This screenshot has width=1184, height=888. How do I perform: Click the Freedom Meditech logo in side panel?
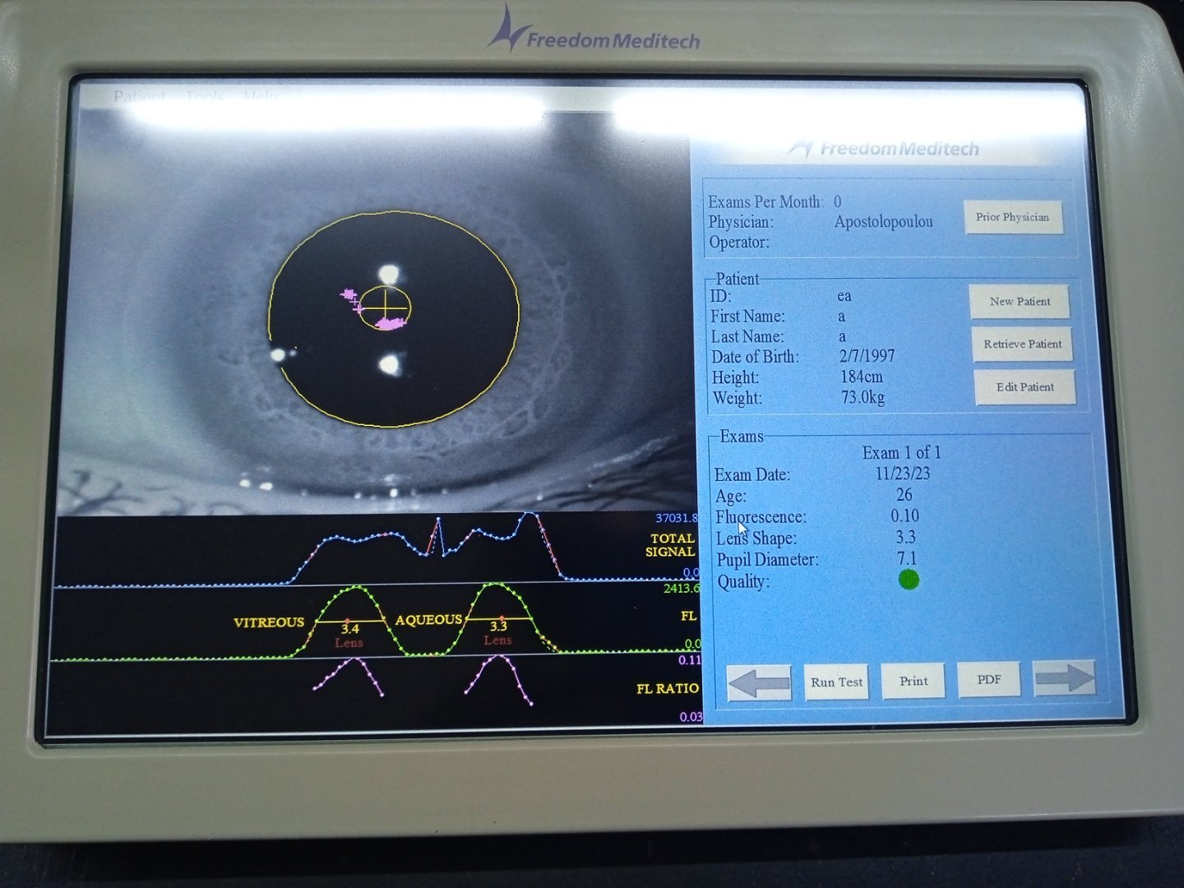click(884, 149)
